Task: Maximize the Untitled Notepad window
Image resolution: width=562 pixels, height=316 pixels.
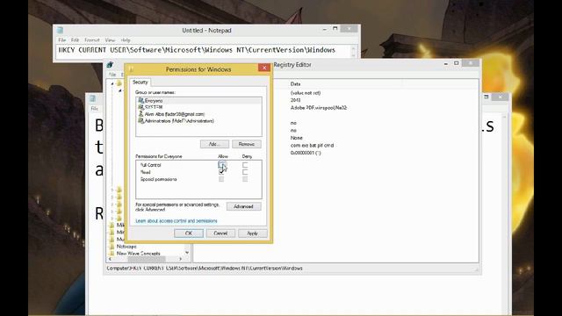Action: (335, 29)
